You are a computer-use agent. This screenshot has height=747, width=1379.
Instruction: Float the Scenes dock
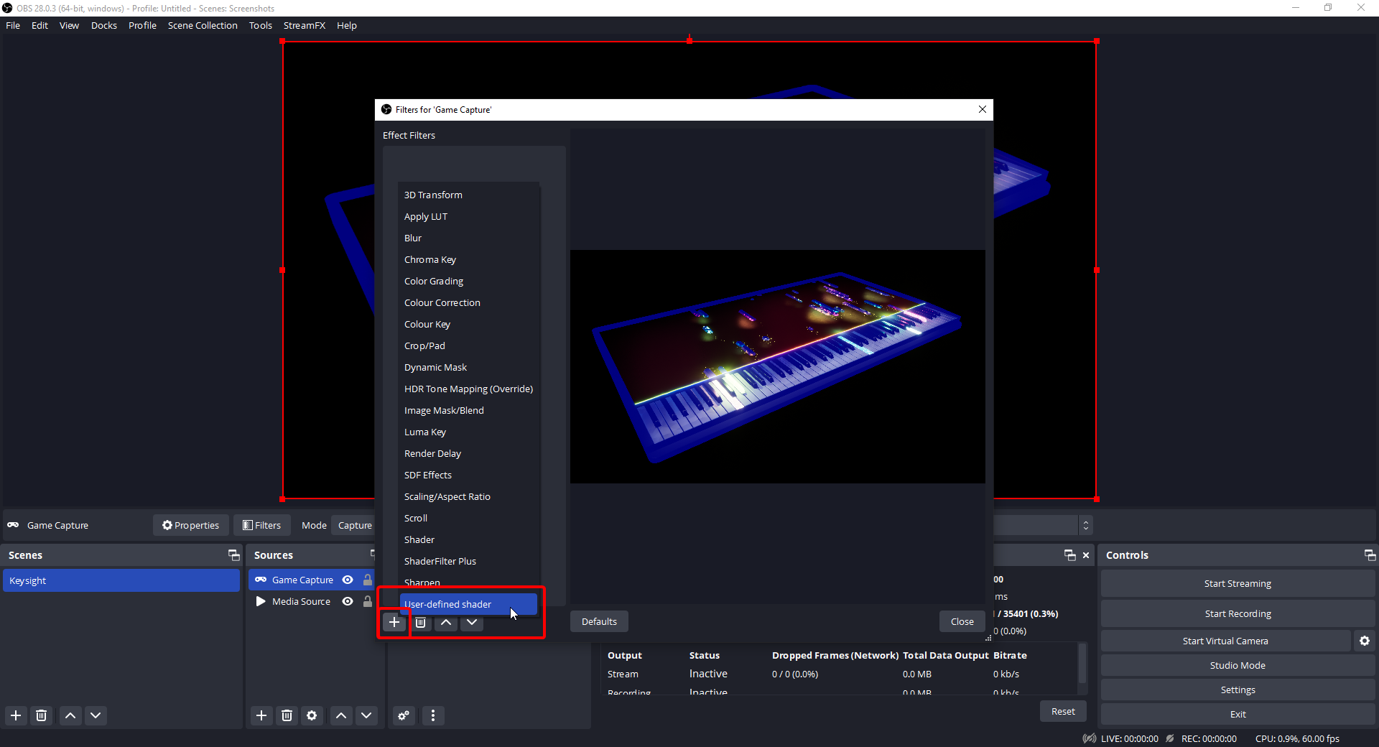point(234,555)
